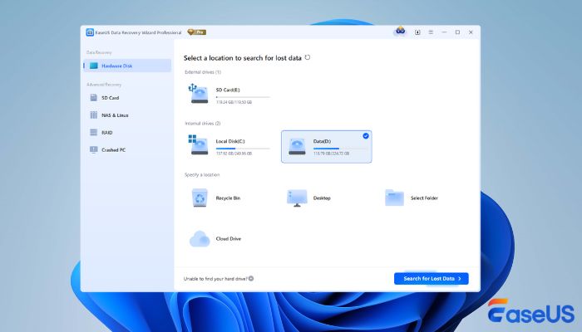Click the avatar icon in title bar
Viewport: 582px width, 332px height.
399,32
